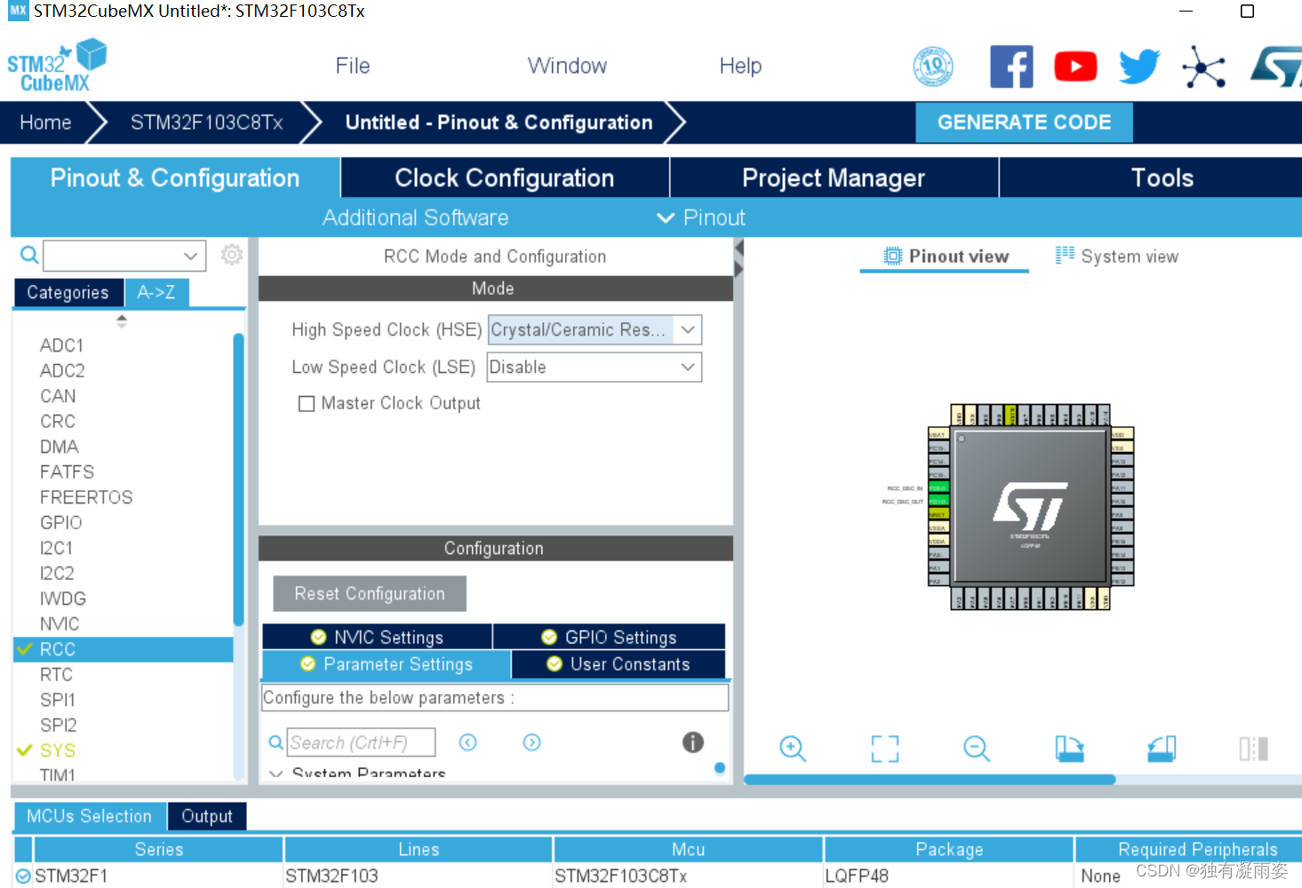Zoom out on the pinout view
The height and width of the screenshot is (888, 1302).
(977, 749)
